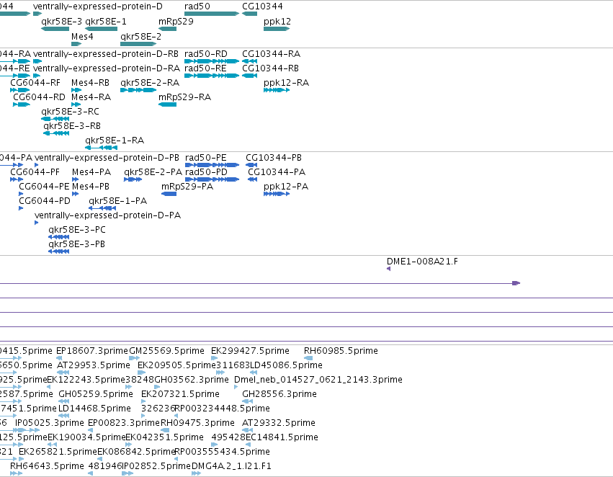Click protein mRpS29-PA label

[187, 187]
